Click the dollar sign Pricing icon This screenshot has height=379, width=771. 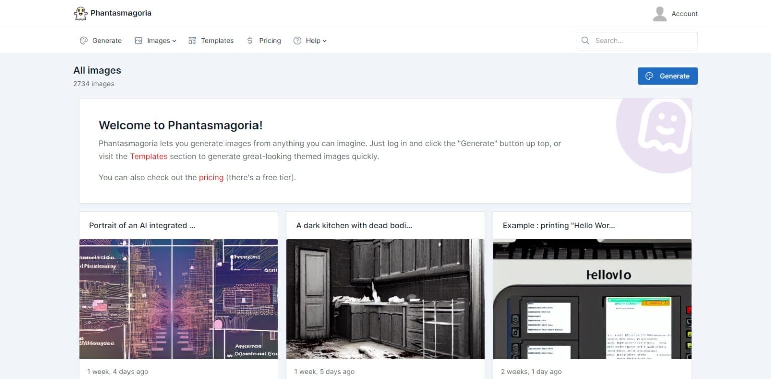[250, 41]
